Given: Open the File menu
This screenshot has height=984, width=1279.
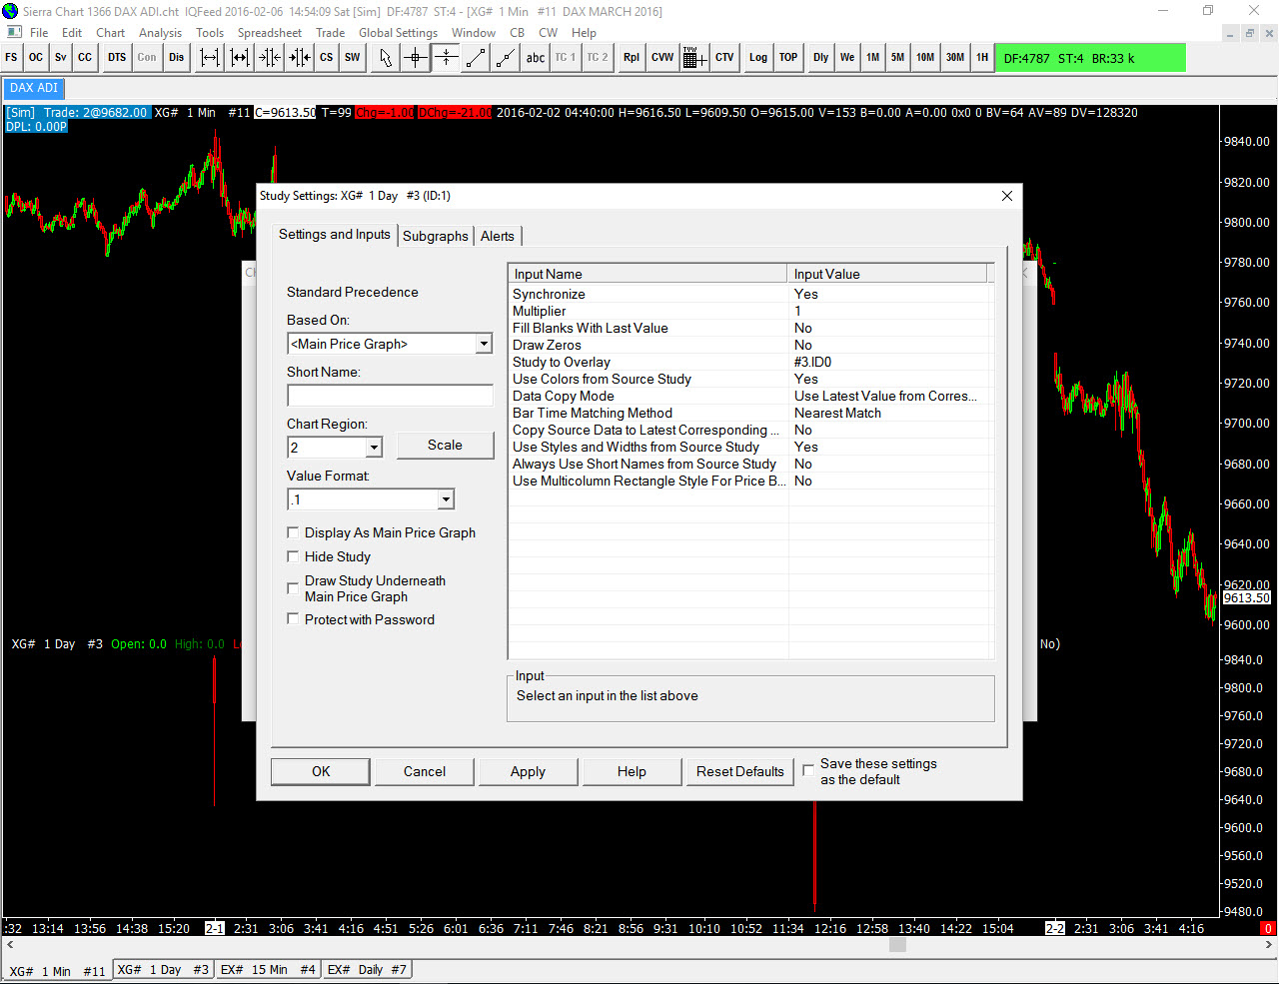Looking at the screenshot, I should click(x=39, y=33).
